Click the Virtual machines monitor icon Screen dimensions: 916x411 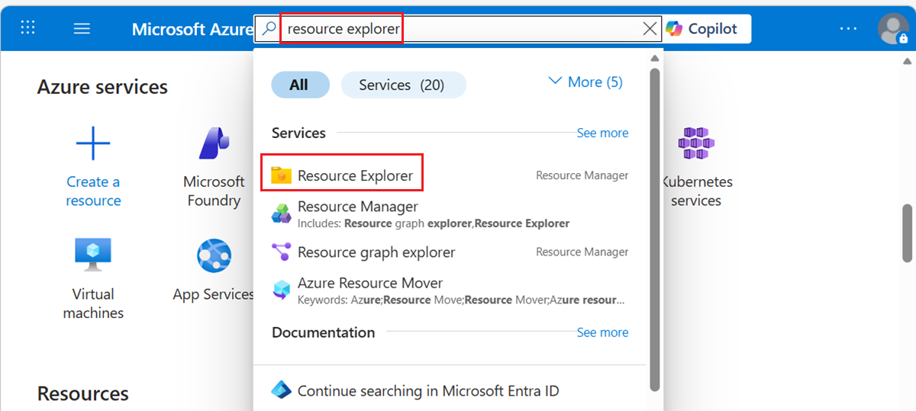(x=93, y=255)
